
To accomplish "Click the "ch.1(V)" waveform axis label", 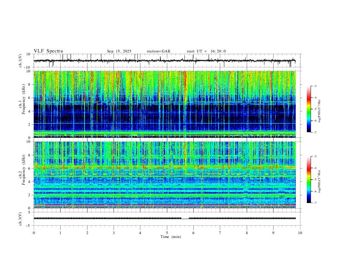I will pyautogui.click(x=20, y=61).
